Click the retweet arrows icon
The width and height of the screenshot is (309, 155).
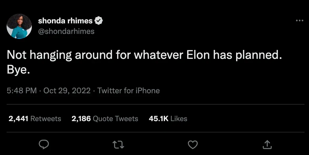coord(118,144)
